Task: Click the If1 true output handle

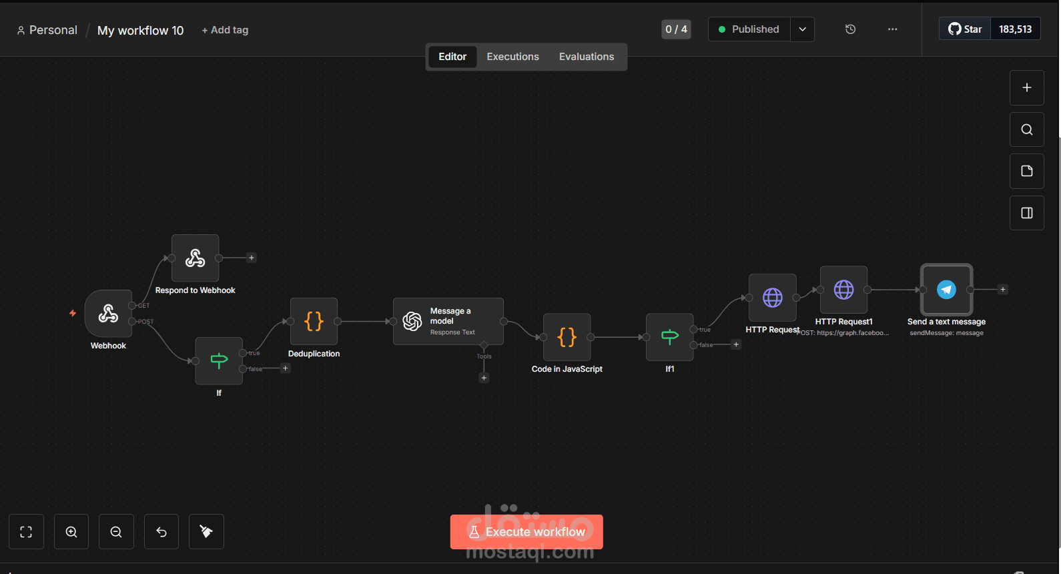Action: (x=694, y=329)
